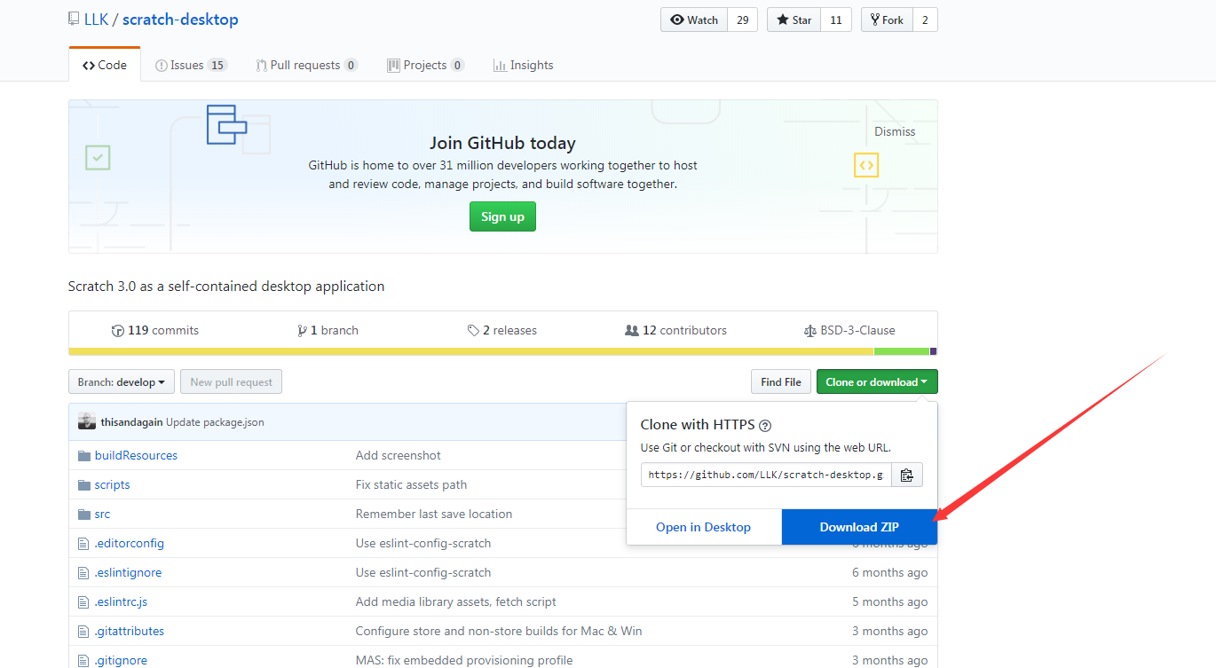Screen dimensions: 1216x668
Task: Open the buildResources folder
Action: pos(136,455)
